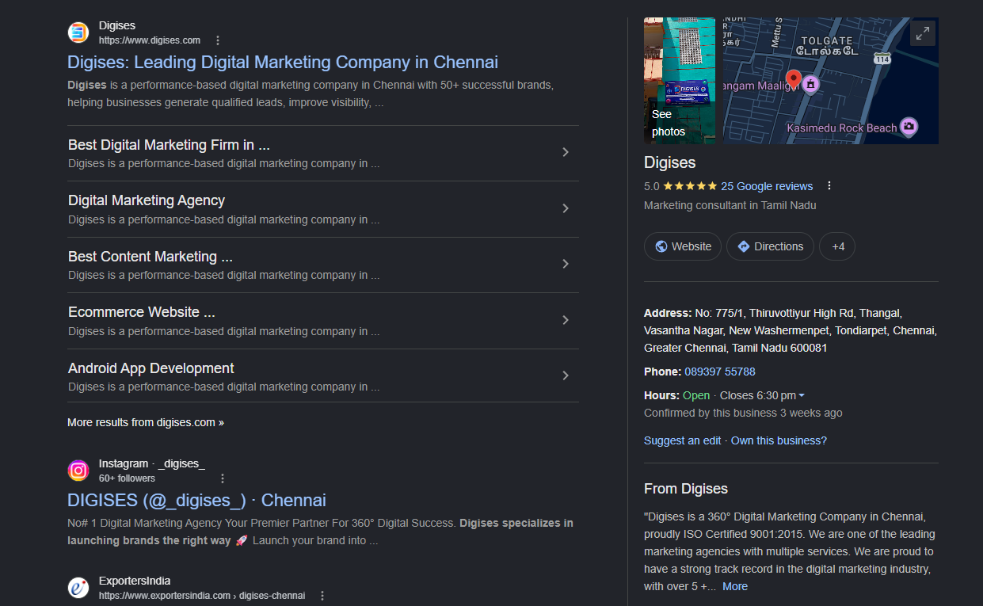
Task: Click the map thumbnail image
Action: click(x=831, y=81)
